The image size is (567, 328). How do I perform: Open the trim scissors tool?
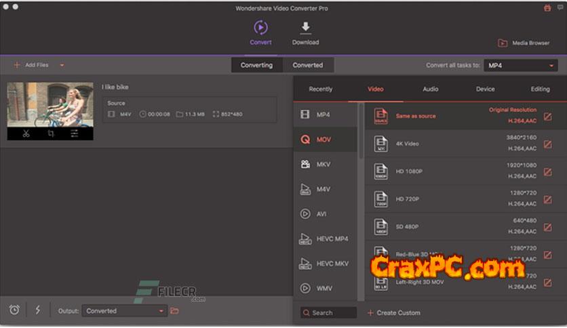tap(26, 134)
